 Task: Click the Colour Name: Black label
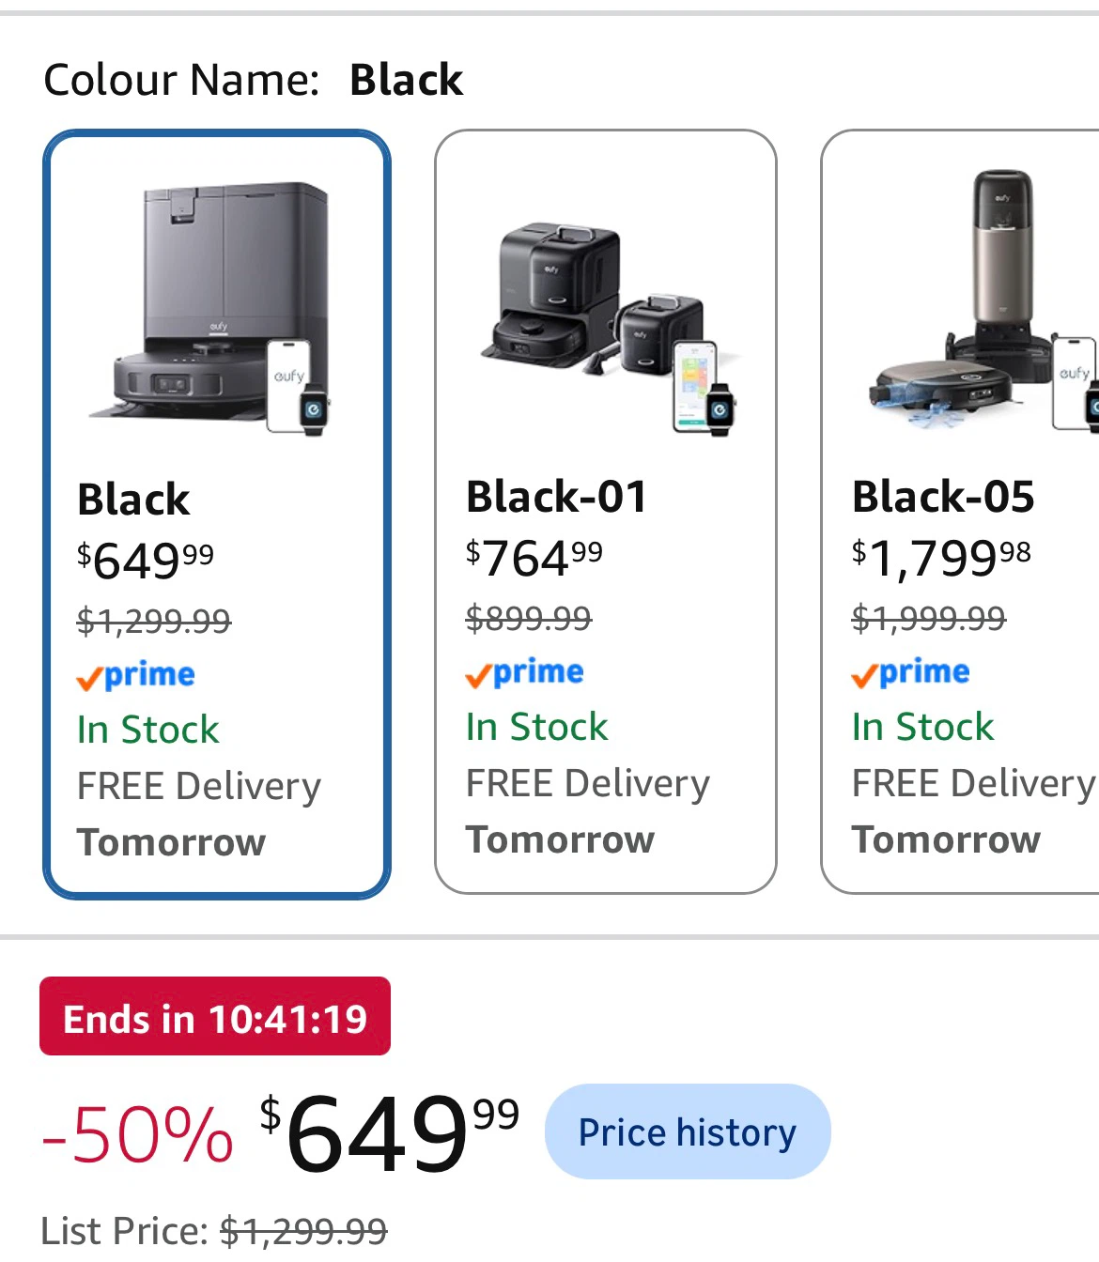(254, 80)
